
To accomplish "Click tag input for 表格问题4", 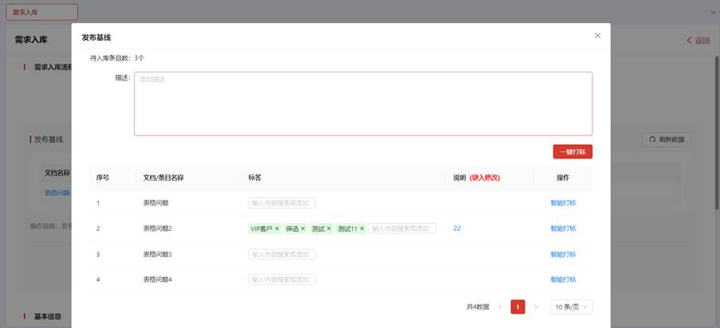I will pyautogui.click(x=282, y=279).
